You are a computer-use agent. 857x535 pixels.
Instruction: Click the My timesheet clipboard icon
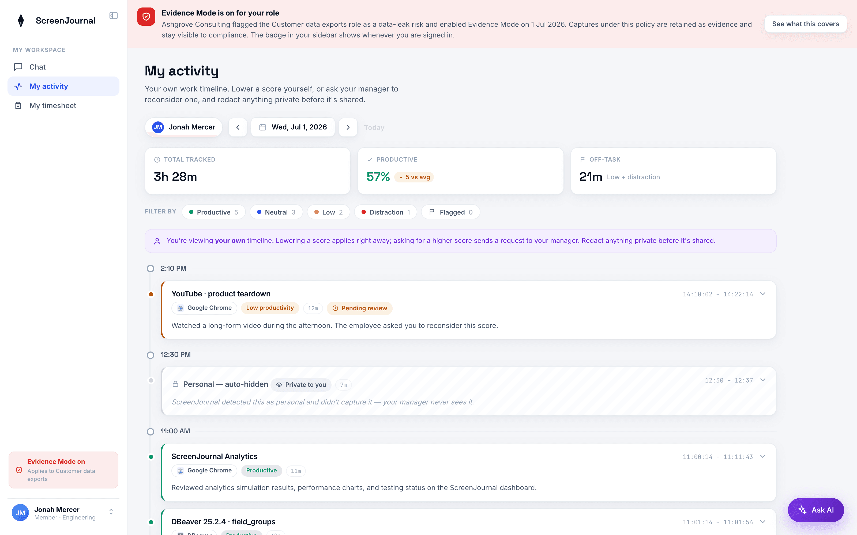click(18, 105)
